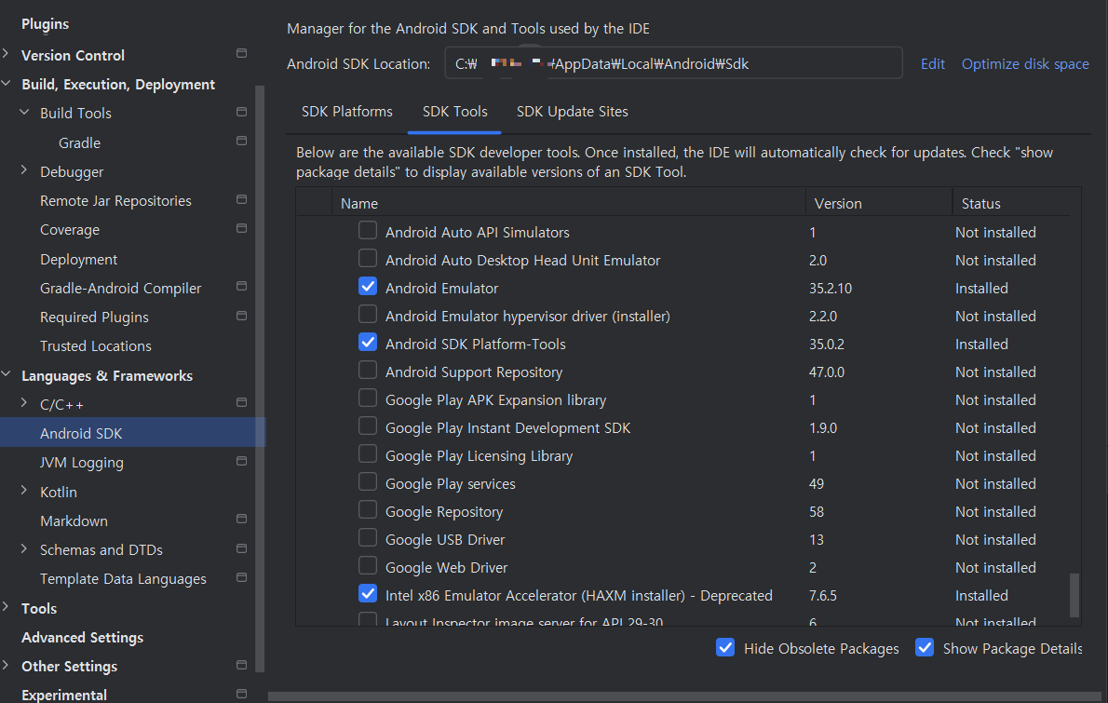Select the SDK Tools tab
The width and height of the screenshot is (1108, 703).
coord(455,112)
